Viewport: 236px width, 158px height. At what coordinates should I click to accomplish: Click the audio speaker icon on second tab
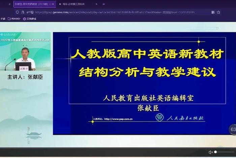tap(60, 4)
